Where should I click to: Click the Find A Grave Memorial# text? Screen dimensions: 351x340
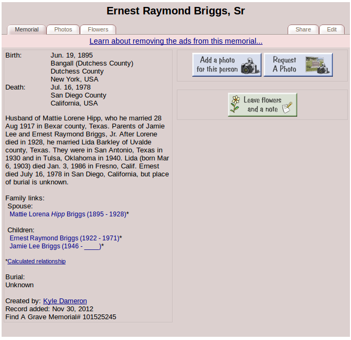43,317
